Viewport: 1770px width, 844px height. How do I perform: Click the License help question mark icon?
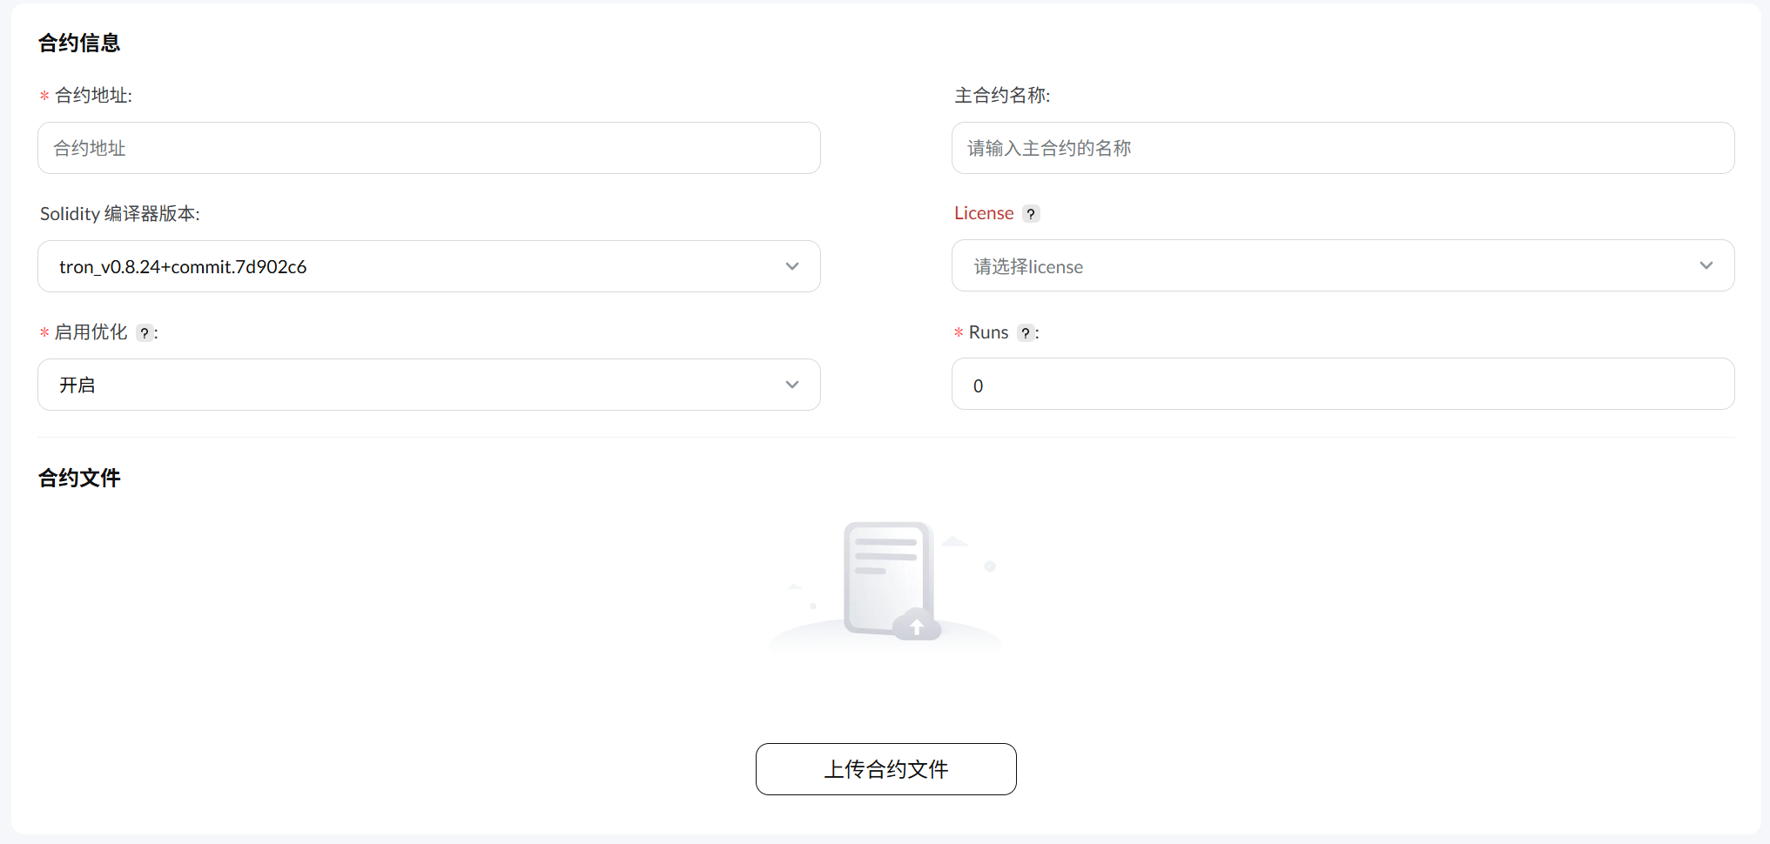point(1031,214)
